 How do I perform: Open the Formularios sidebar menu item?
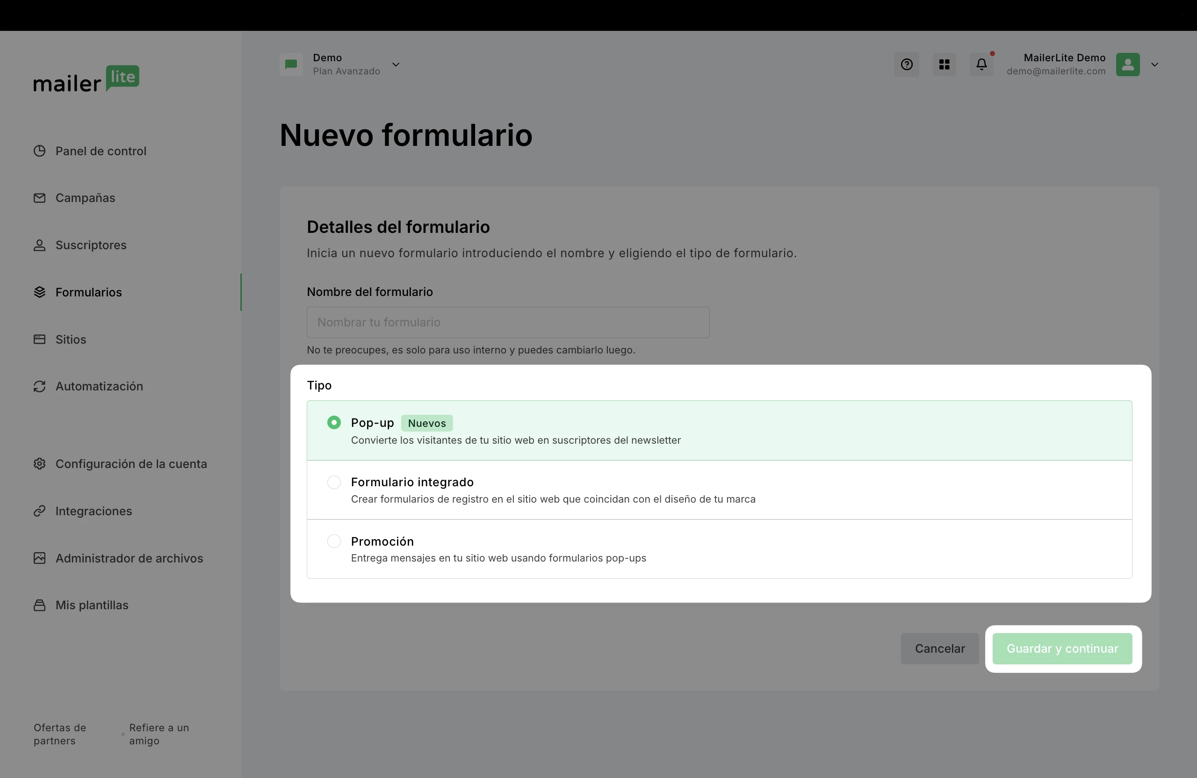[x=88, y=292]
